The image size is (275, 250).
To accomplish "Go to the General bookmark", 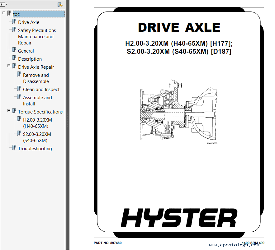I will coord(26,51).
